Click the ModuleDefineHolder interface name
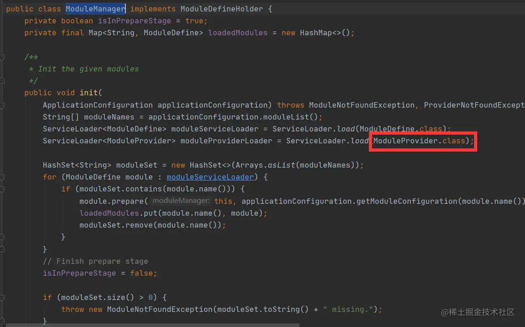The width and height of the screenshot is (525, 327). (x=222, y=9)
